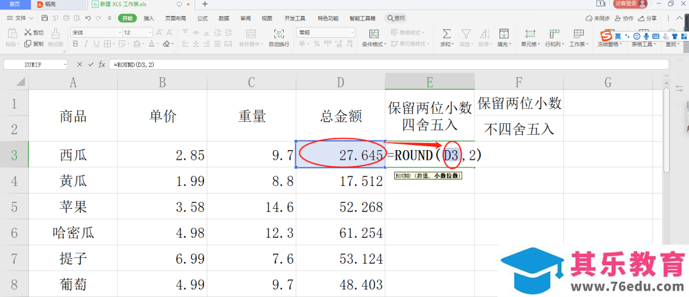The width and height of the screenshot is (689, 297).
Task: Click the Save icon in quick toolbar
Action: tap(45, 18)
